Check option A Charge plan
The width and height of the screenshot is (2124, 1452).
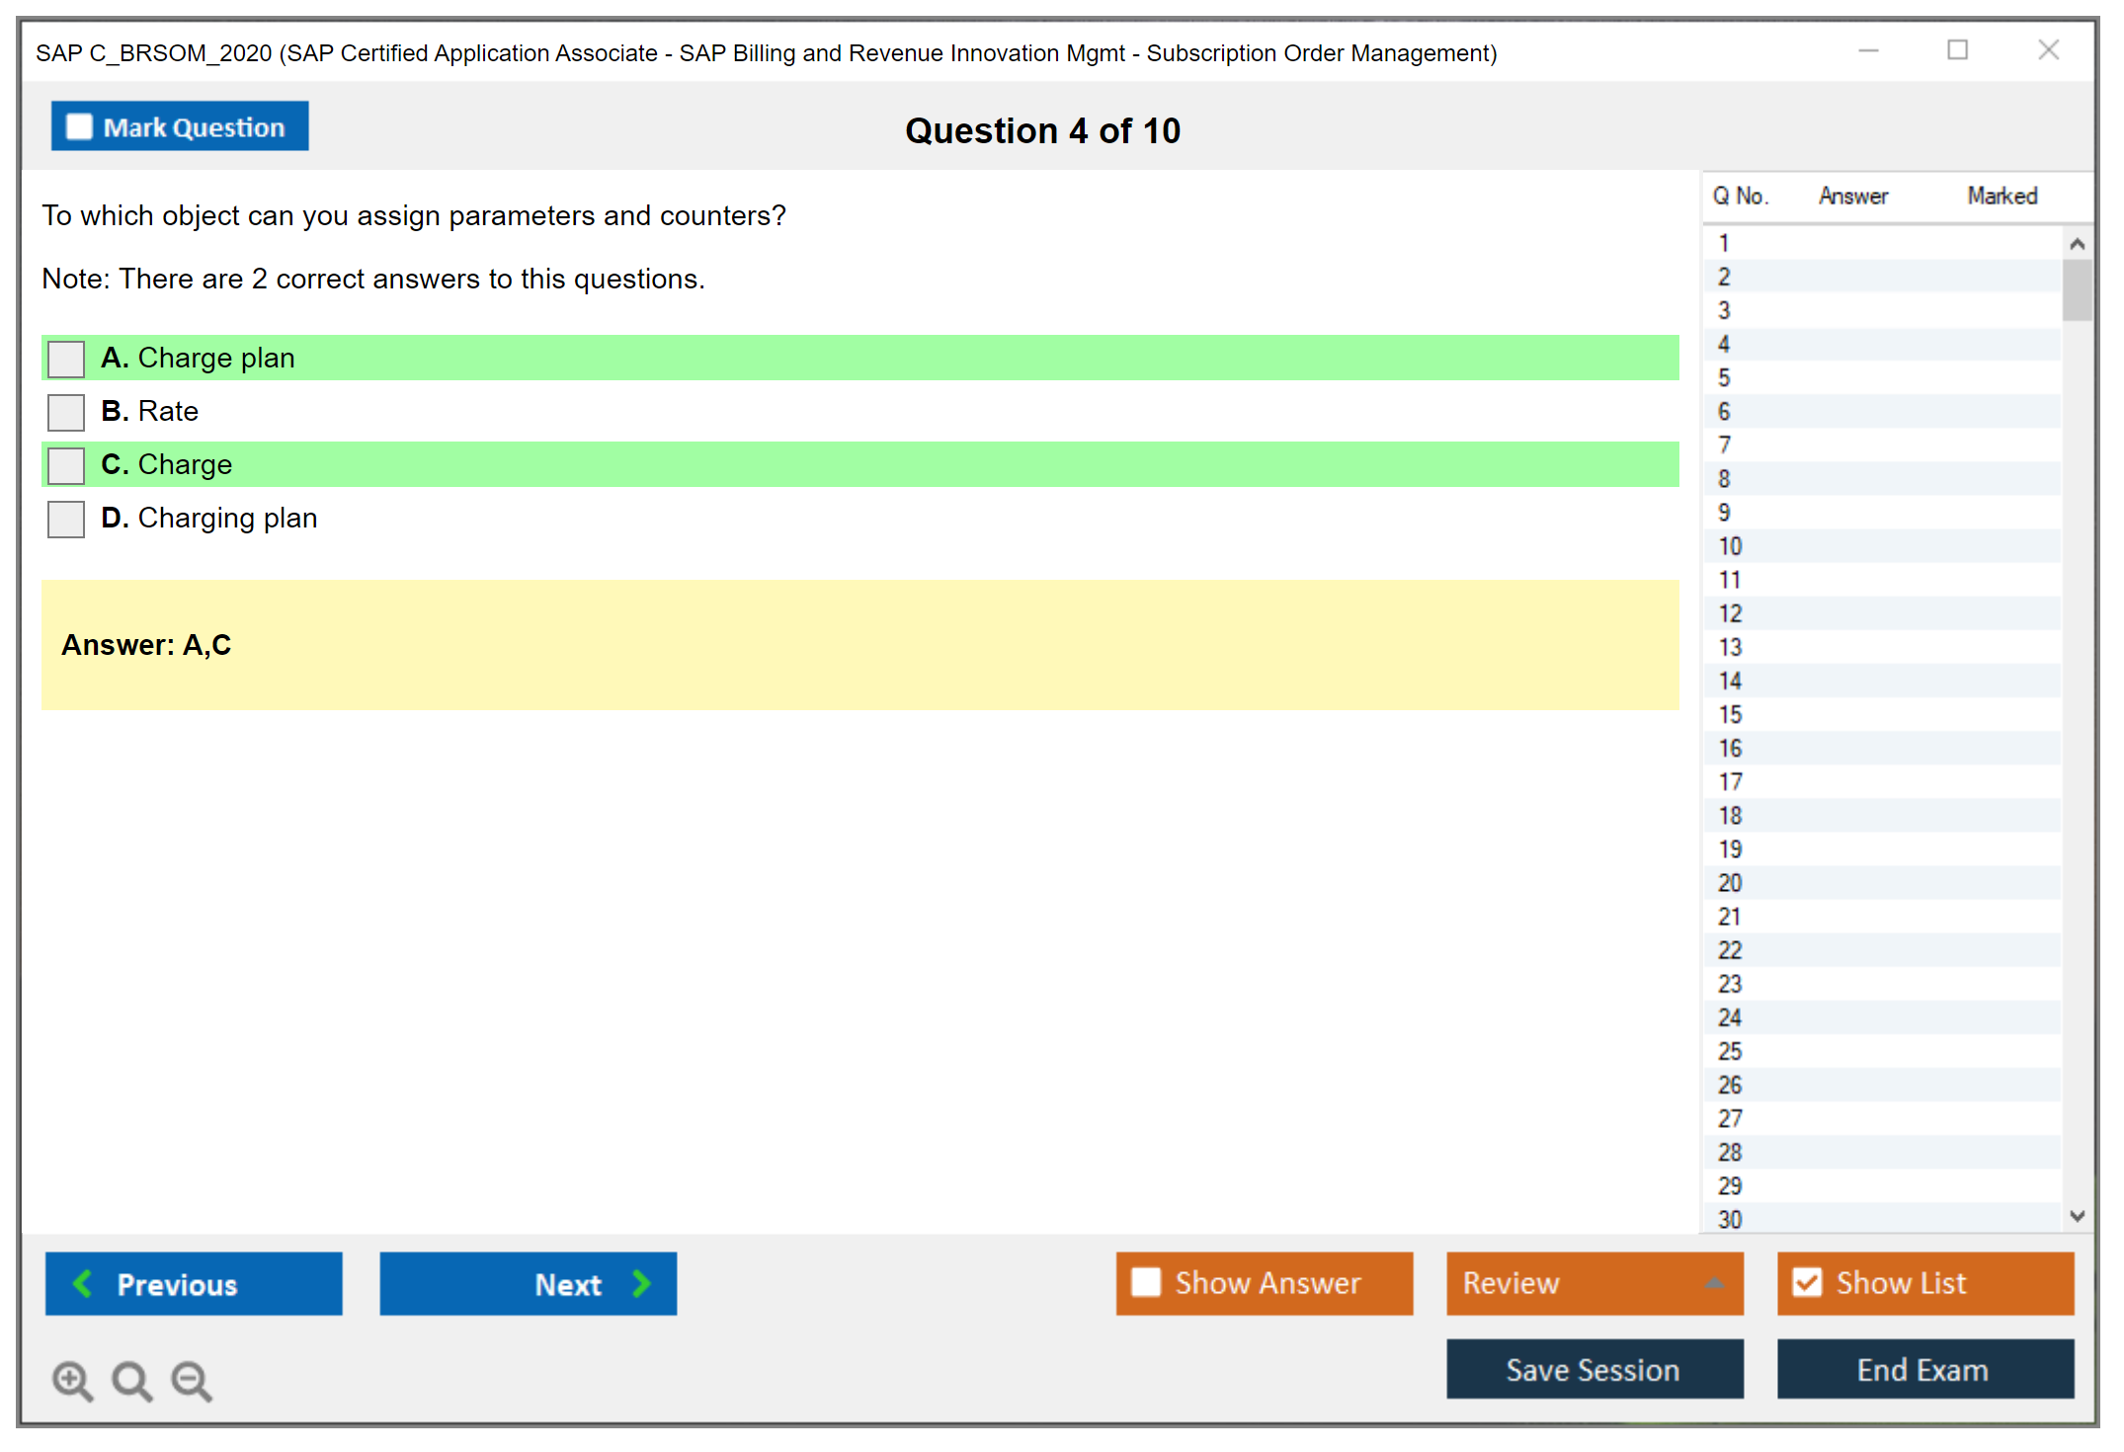coord(66,359)
